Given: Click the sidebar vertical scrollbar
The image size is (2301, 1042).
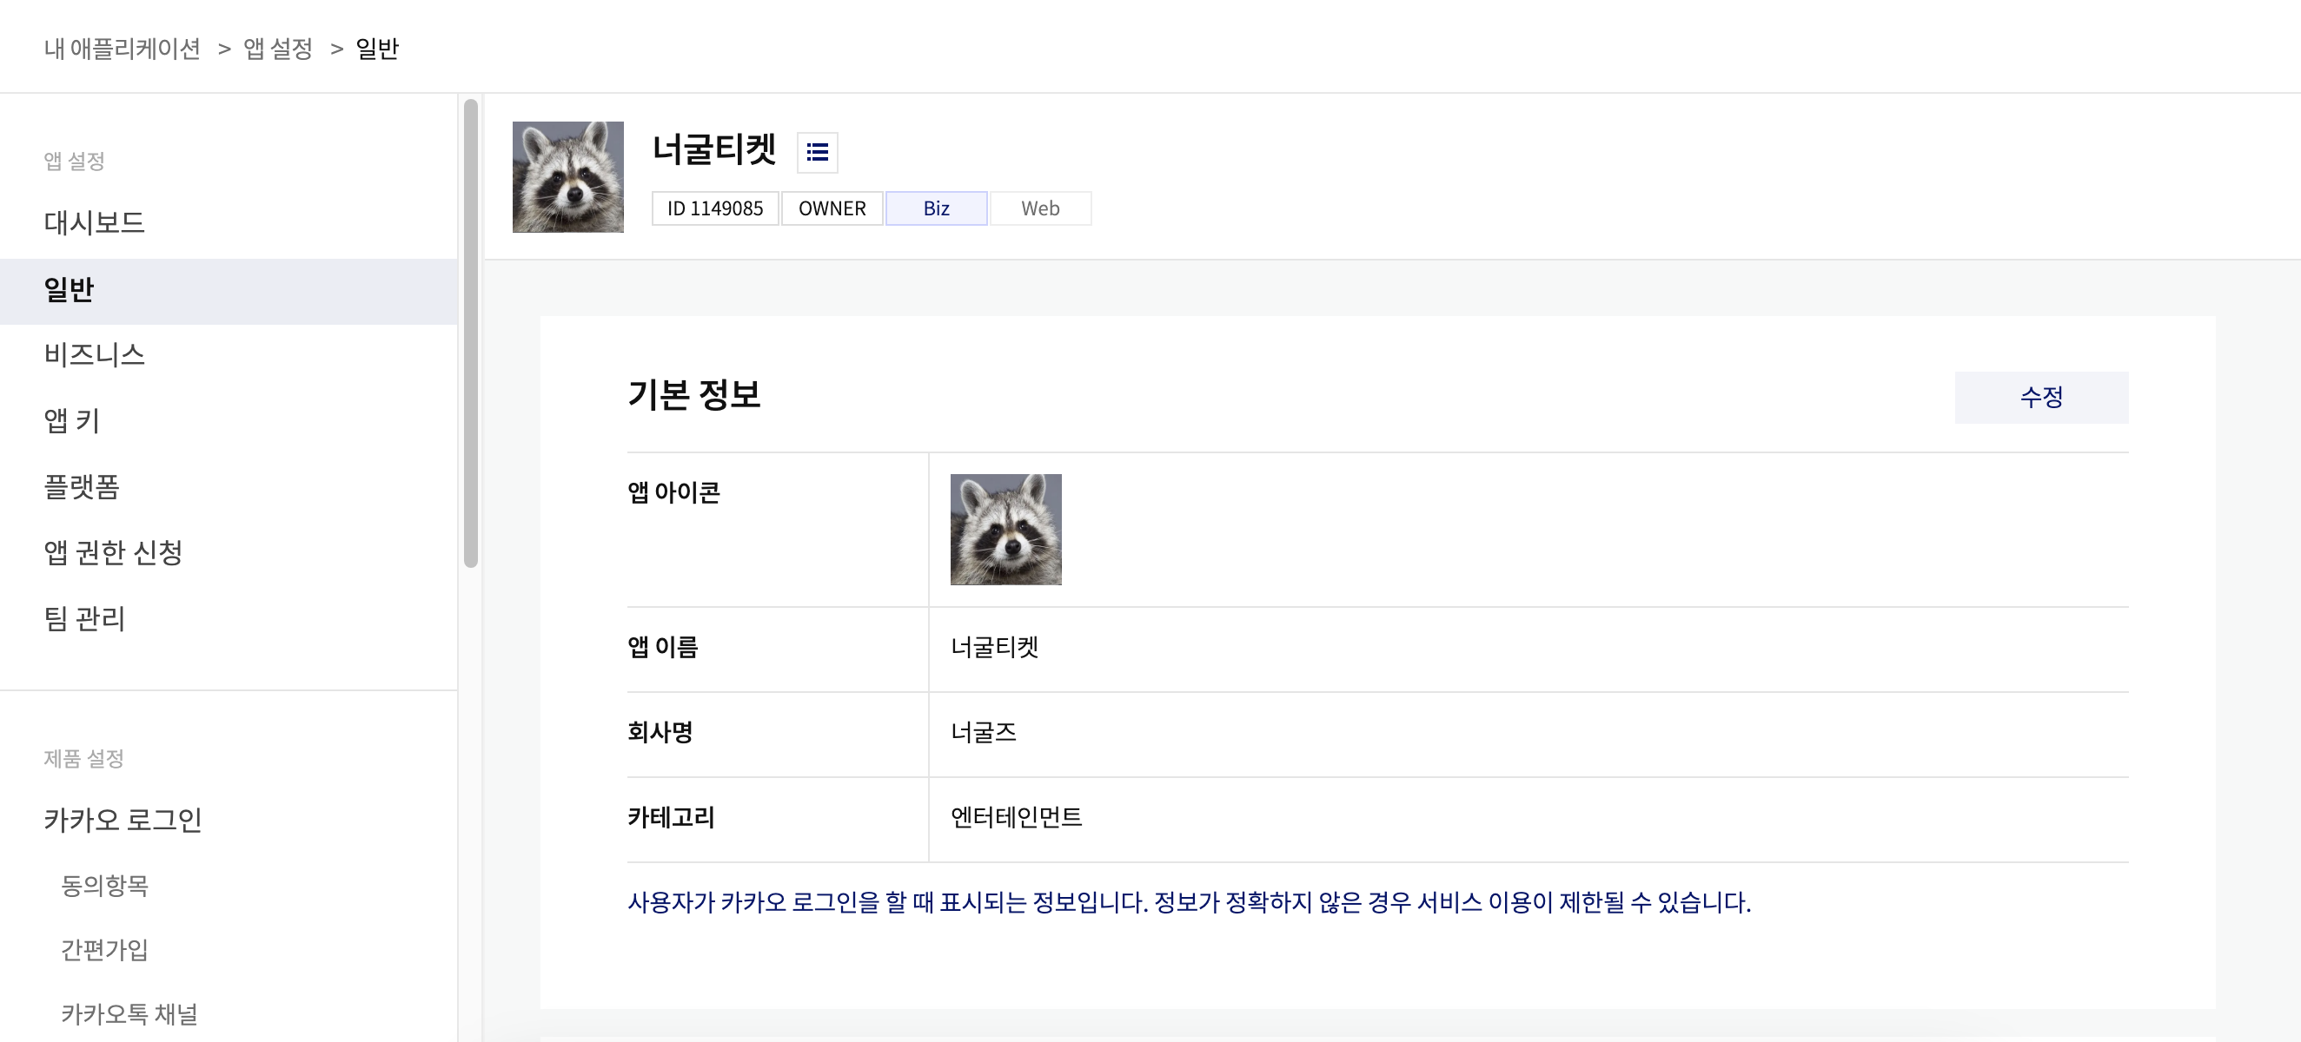Looking at the screenshot, I should click(471, 333).
